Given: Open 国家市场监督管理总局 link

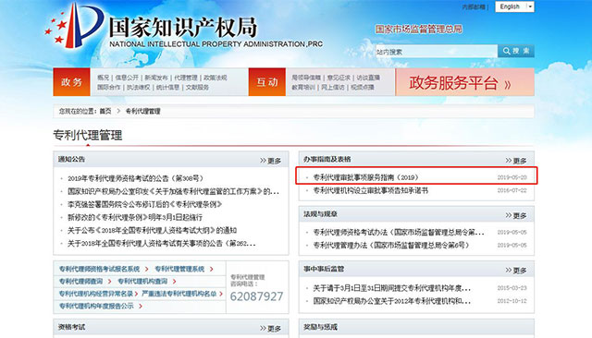Looking at the screenshot, I should [x=419, y=30].
